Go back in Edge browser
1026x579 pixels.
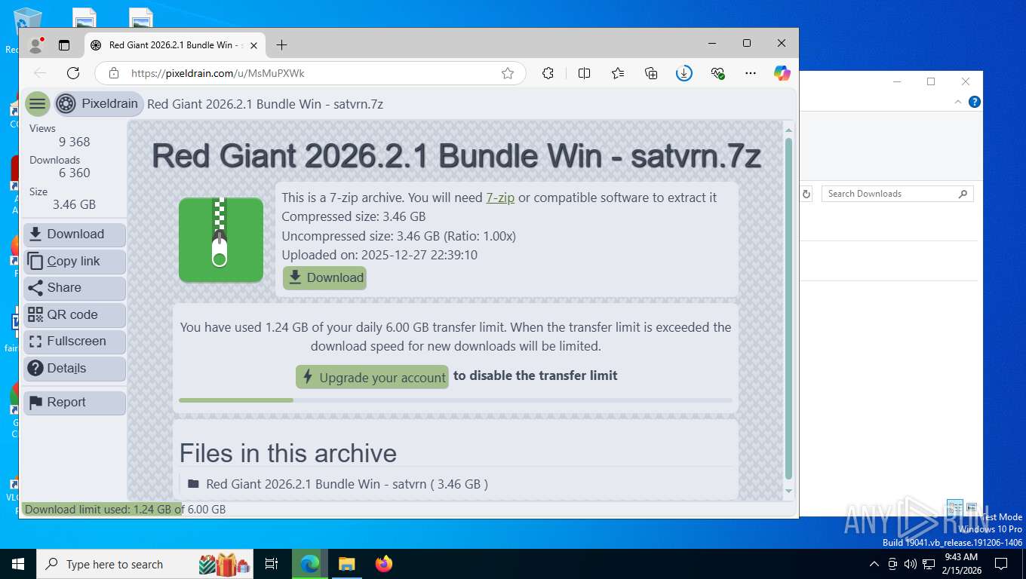[40, 73]
